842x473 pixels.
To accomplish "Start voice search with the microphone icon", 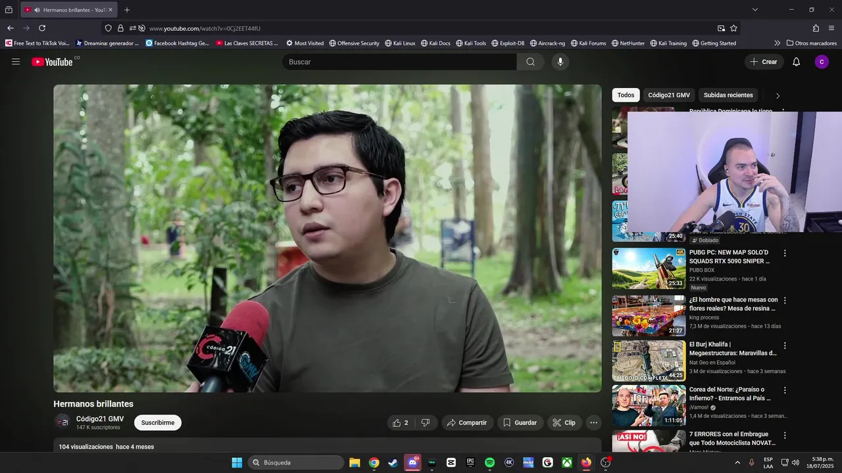I will click(560, 62).
